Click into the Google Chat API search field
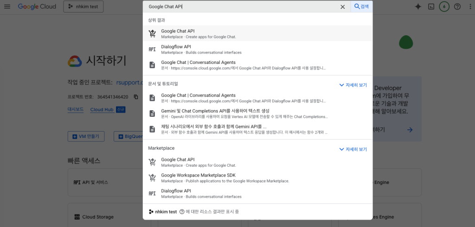Image resolution: width=475 pixels, height=227 pixels. [x=241, y=7]
